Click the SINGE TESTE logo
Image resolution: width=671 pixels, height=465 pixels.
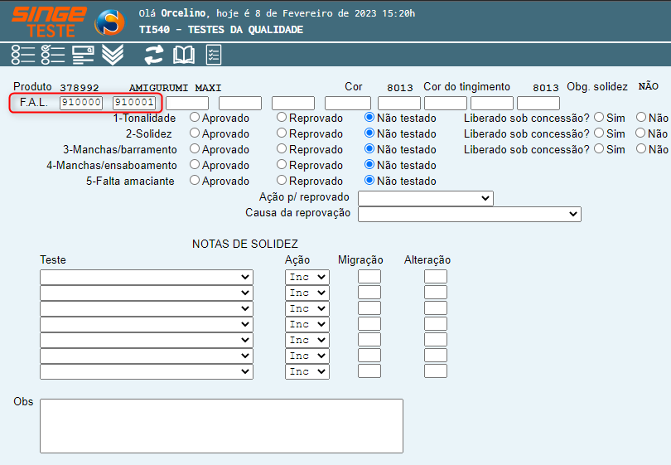click(48, 22)
